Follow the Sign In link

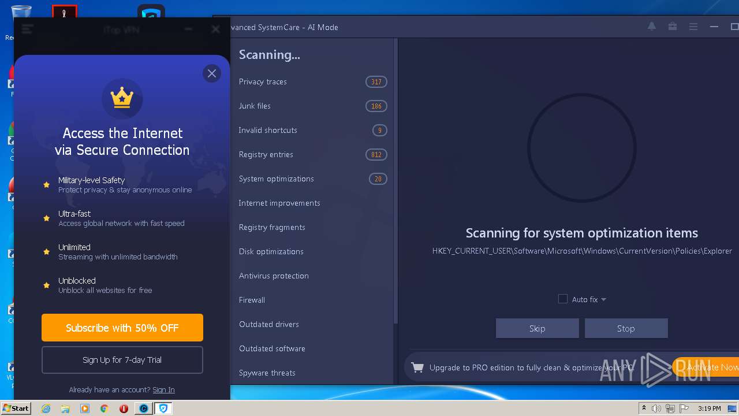pyautogui.click(x=163, y=390)
